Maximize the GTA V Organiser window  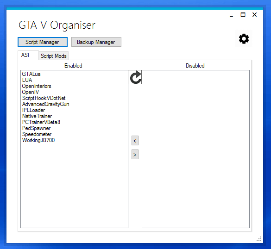coord(243,15)
